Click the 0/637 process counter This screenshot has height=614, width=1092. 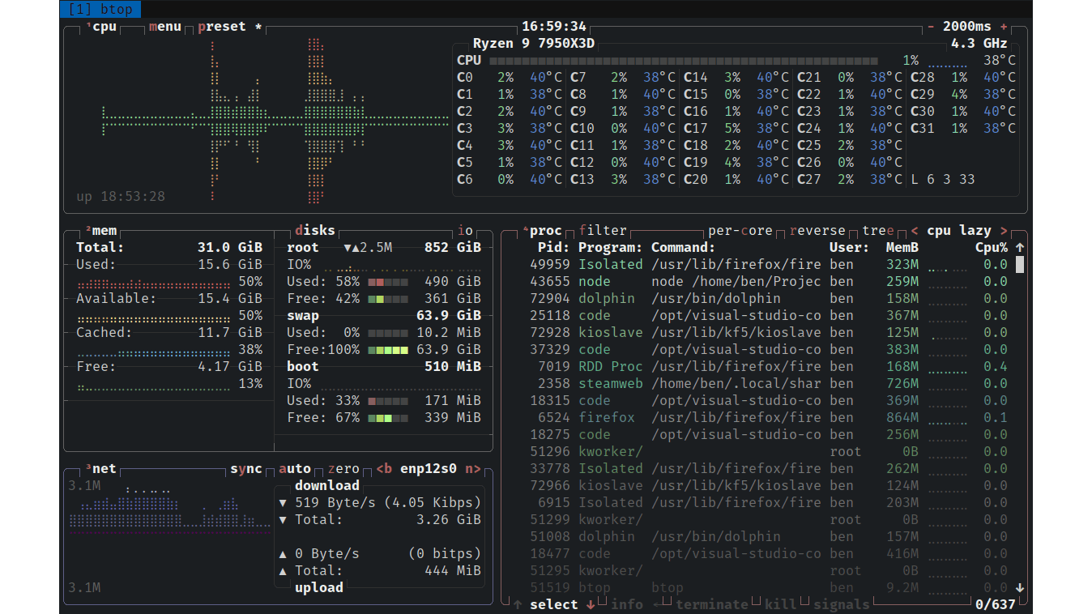tap(996, 605)
